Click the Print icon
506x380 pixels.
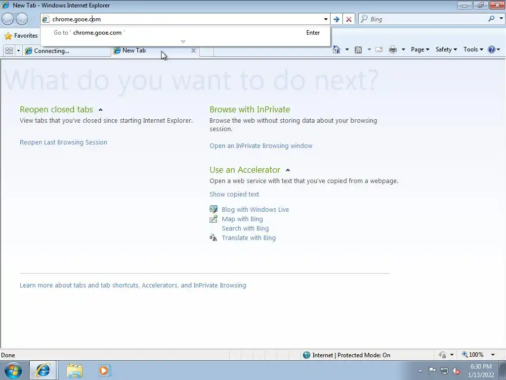click(393, 49)
